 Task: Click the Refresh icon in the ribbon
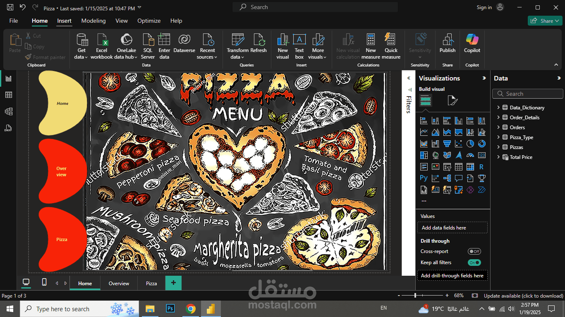pyautogui.click(x=259, y=44)
